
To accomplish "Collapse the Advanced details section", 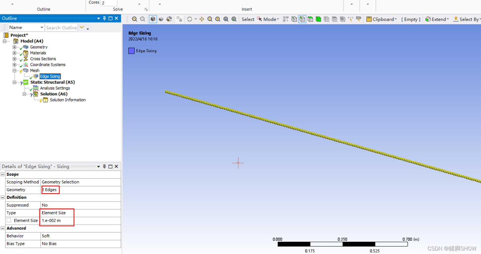I will click(3, 228).
